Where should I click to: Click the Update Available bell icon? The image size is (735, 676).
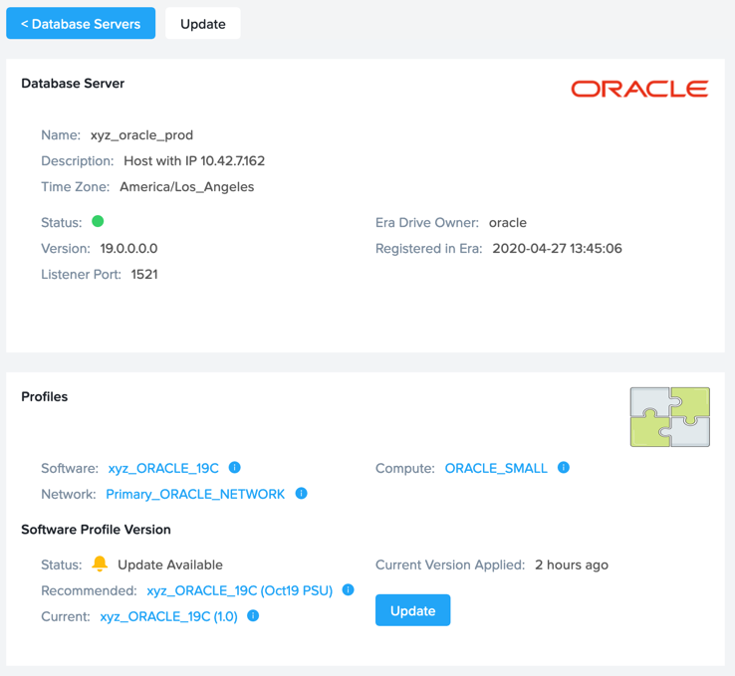point(100,563)
